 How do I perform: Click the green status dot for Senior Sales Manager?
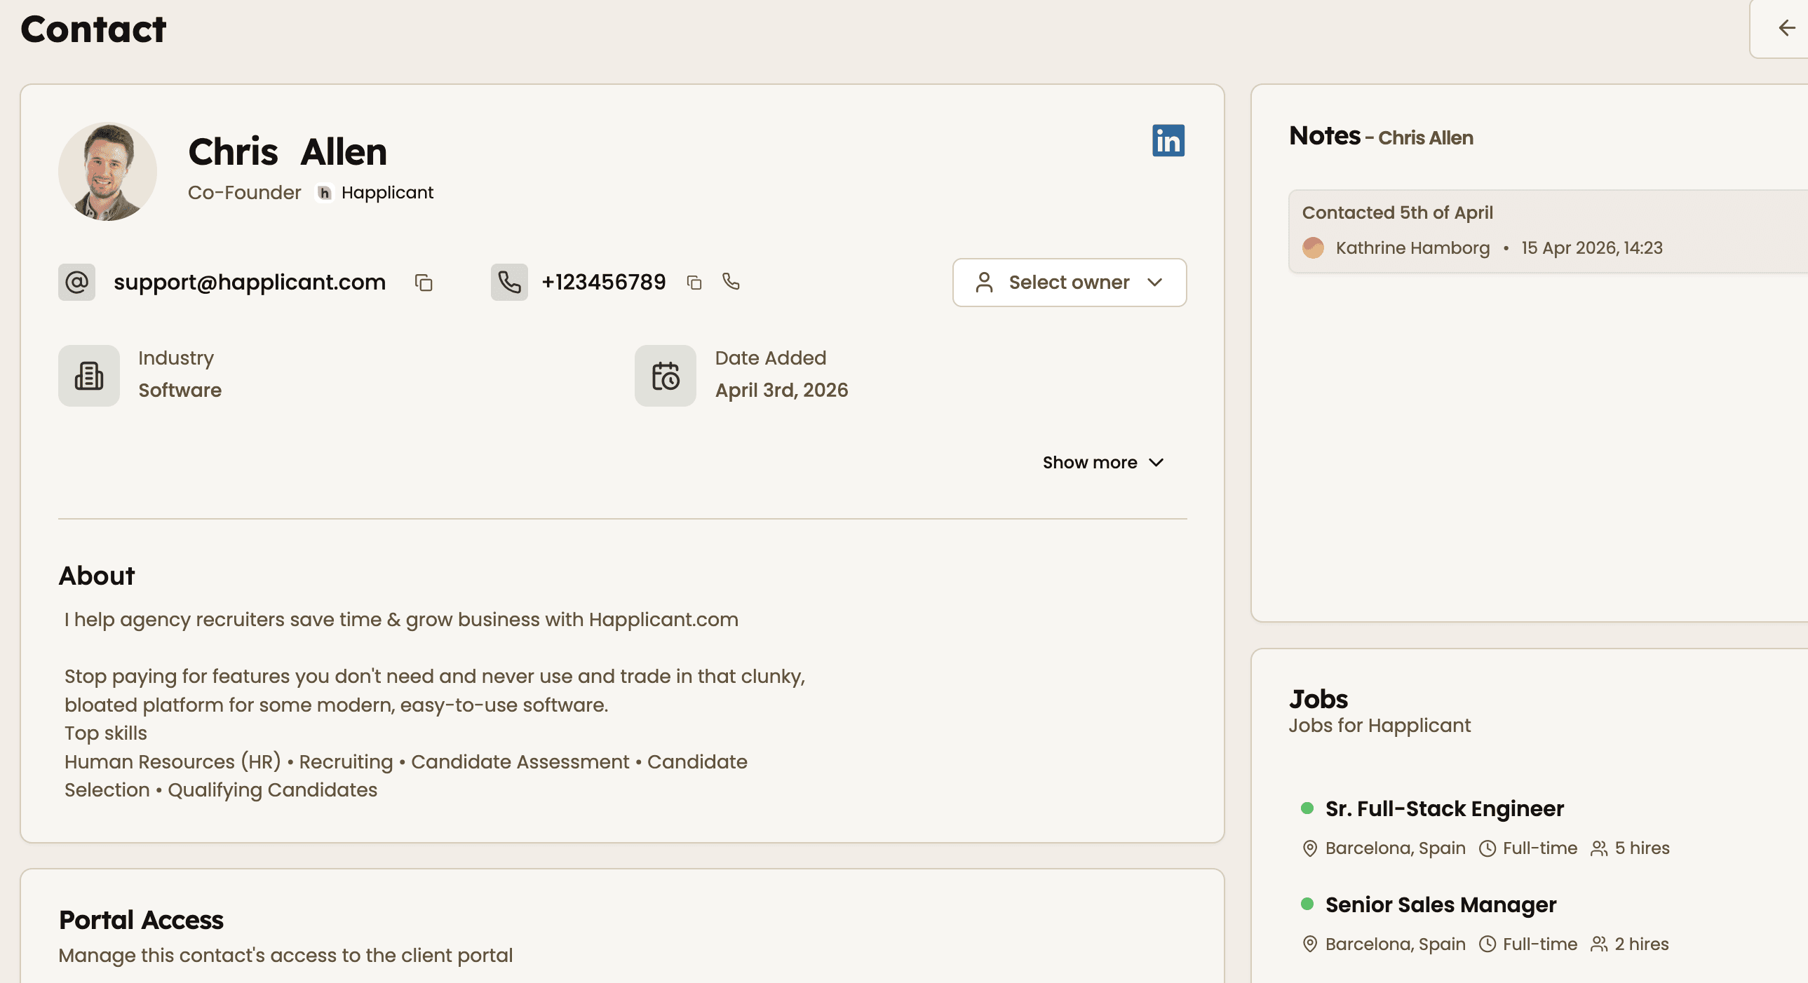point(1307,904)
